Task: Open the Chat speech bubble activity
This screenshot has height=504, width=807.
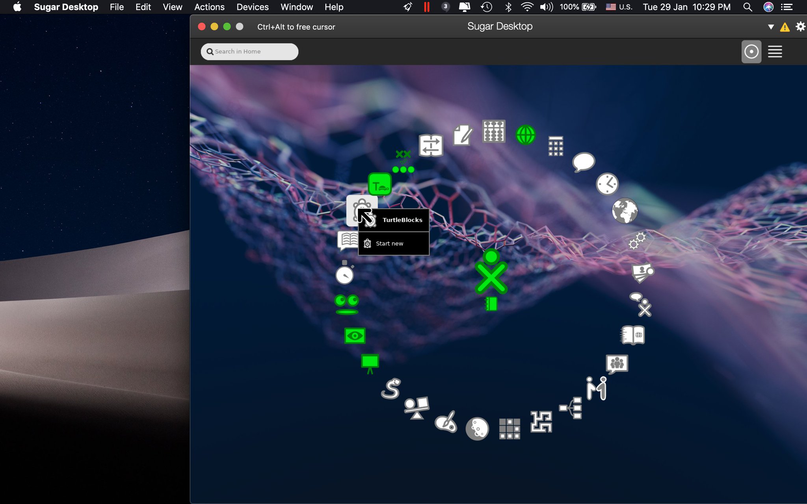Action: [x=584, y=162]
